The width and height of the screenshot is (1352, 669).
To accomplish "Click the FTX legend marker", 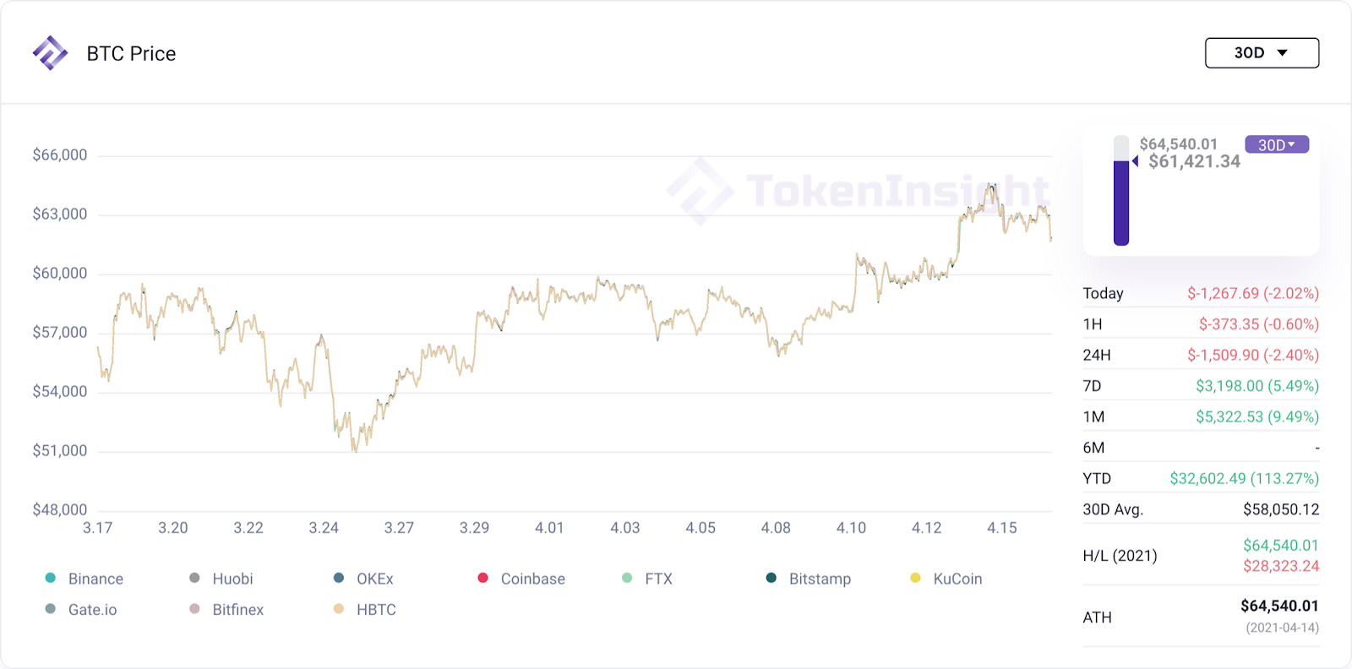I will coord(627,578).
